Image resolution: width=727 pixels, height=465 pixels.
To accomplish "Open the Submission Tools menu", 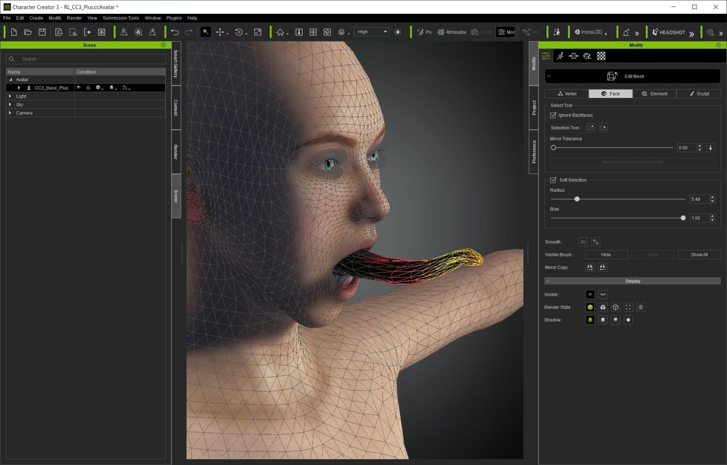I will tap(121, 18).
